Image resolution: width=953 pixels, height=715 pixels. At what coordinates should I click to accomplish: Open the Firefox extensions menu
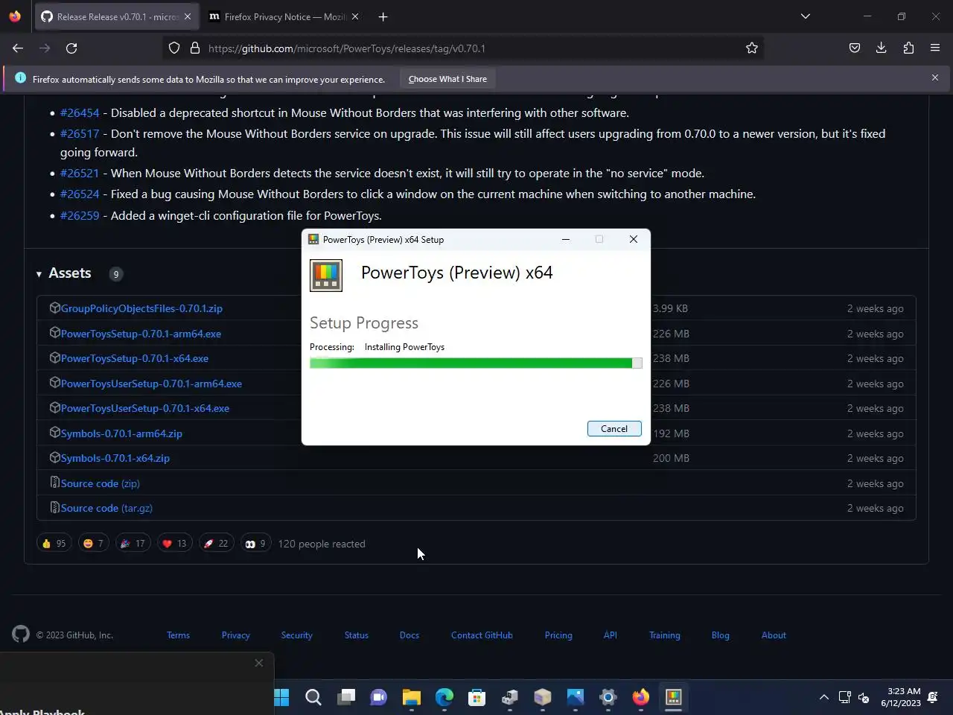coord(908,48)
